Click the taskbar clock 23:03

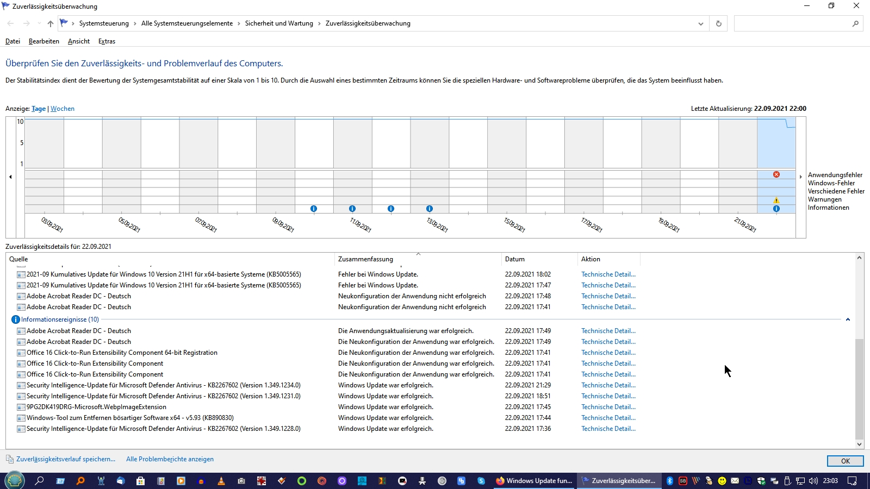(830, 481)
